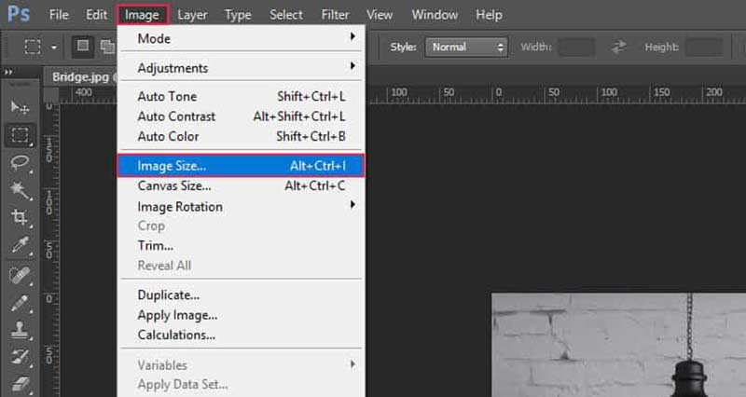Viewport: 746px width, 397px height.
Task: Open the Help menu
Action: coord(489,15)
